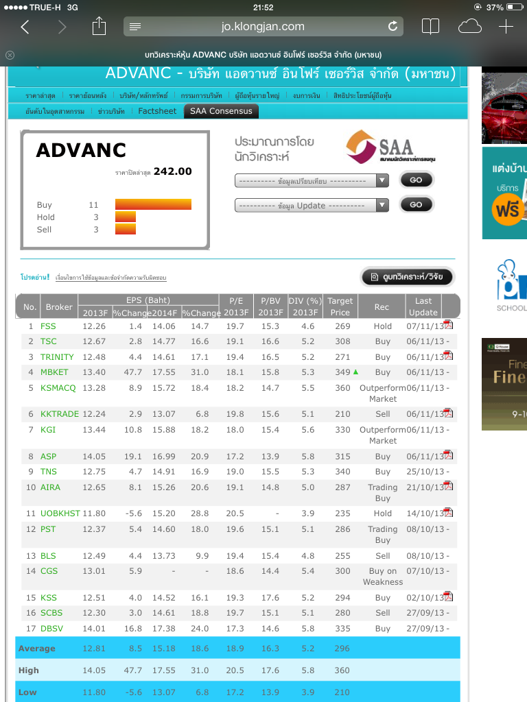This screenshot has width=527, height=702.
Task: Open the terms of use disclaimer link
Action: (110, 278)
